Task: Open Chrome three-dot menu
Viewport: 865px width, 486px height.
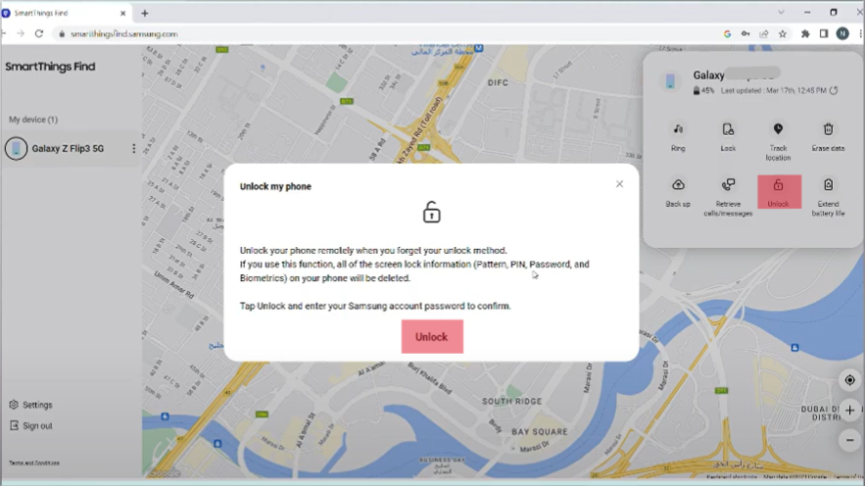Action: coord(860,34)
